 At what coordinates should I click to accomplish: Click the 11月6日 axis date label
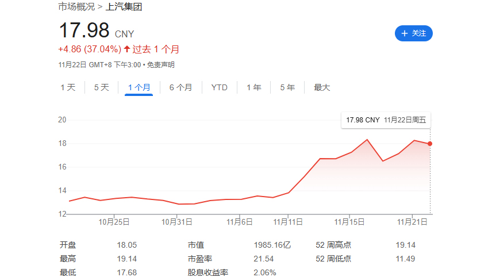pos(240,222)
